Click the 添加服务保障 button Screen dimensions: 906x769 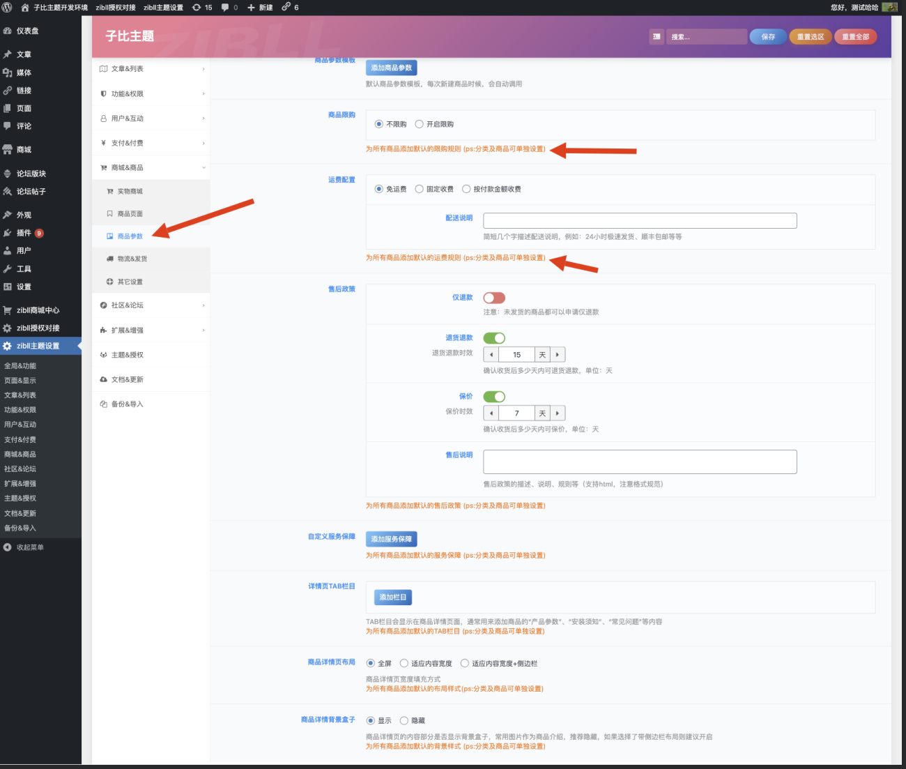pos(391,539)
